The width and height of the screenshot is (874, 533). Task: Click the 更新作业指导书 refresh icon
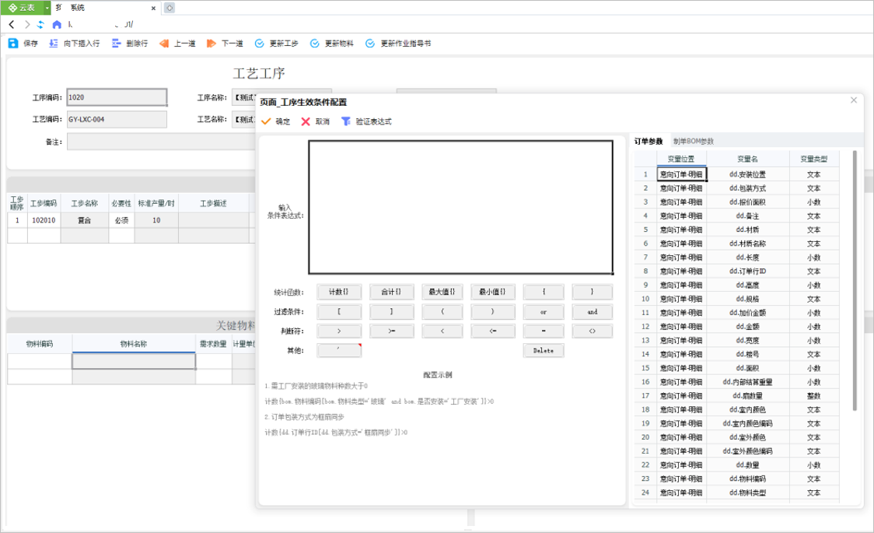coord(369,43)
